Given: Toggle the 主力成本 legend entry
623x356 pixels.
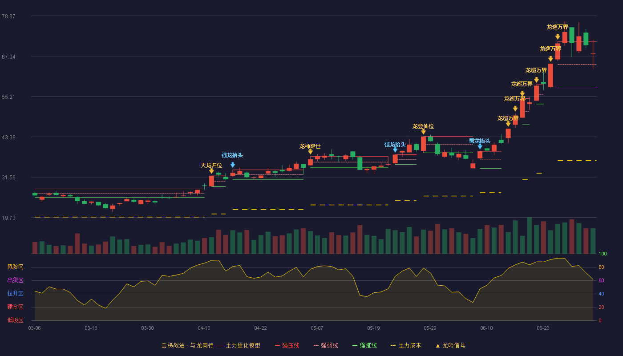Looking at the screenshot, I should (406, 345).
